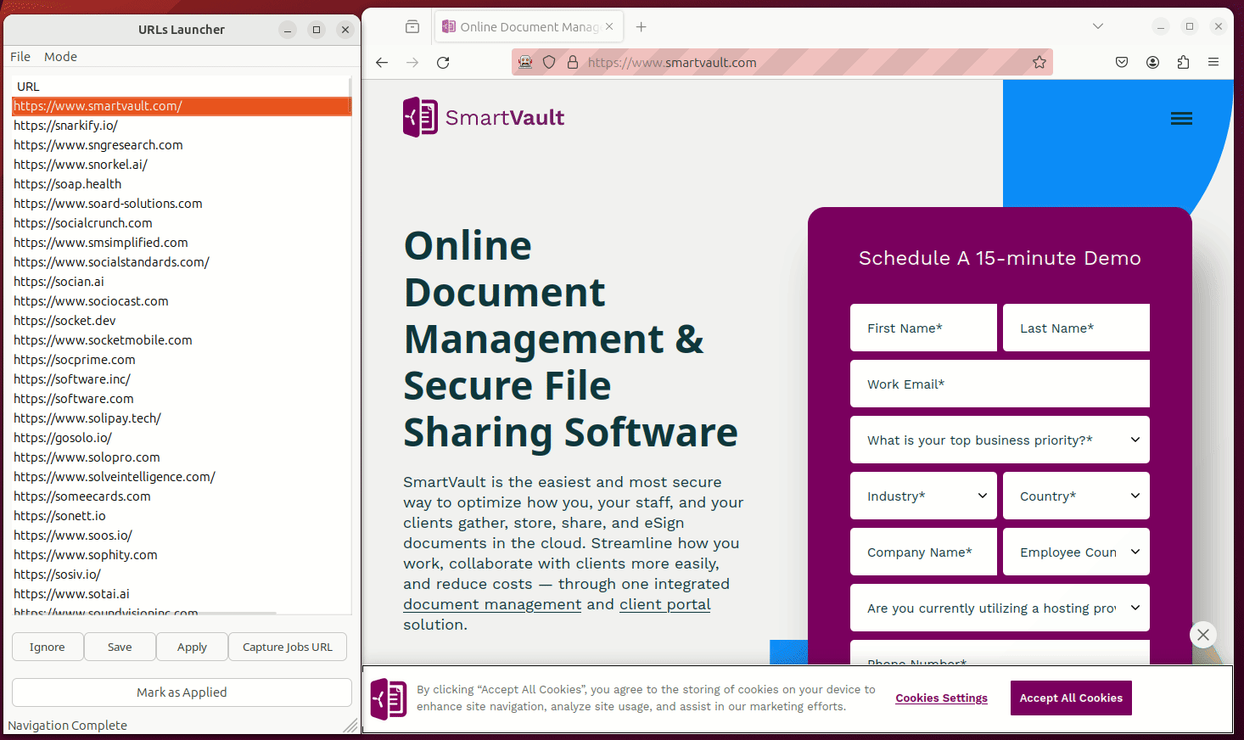
Task: Click the Save to Pocket icon
Action: (x=1122, y=63)
